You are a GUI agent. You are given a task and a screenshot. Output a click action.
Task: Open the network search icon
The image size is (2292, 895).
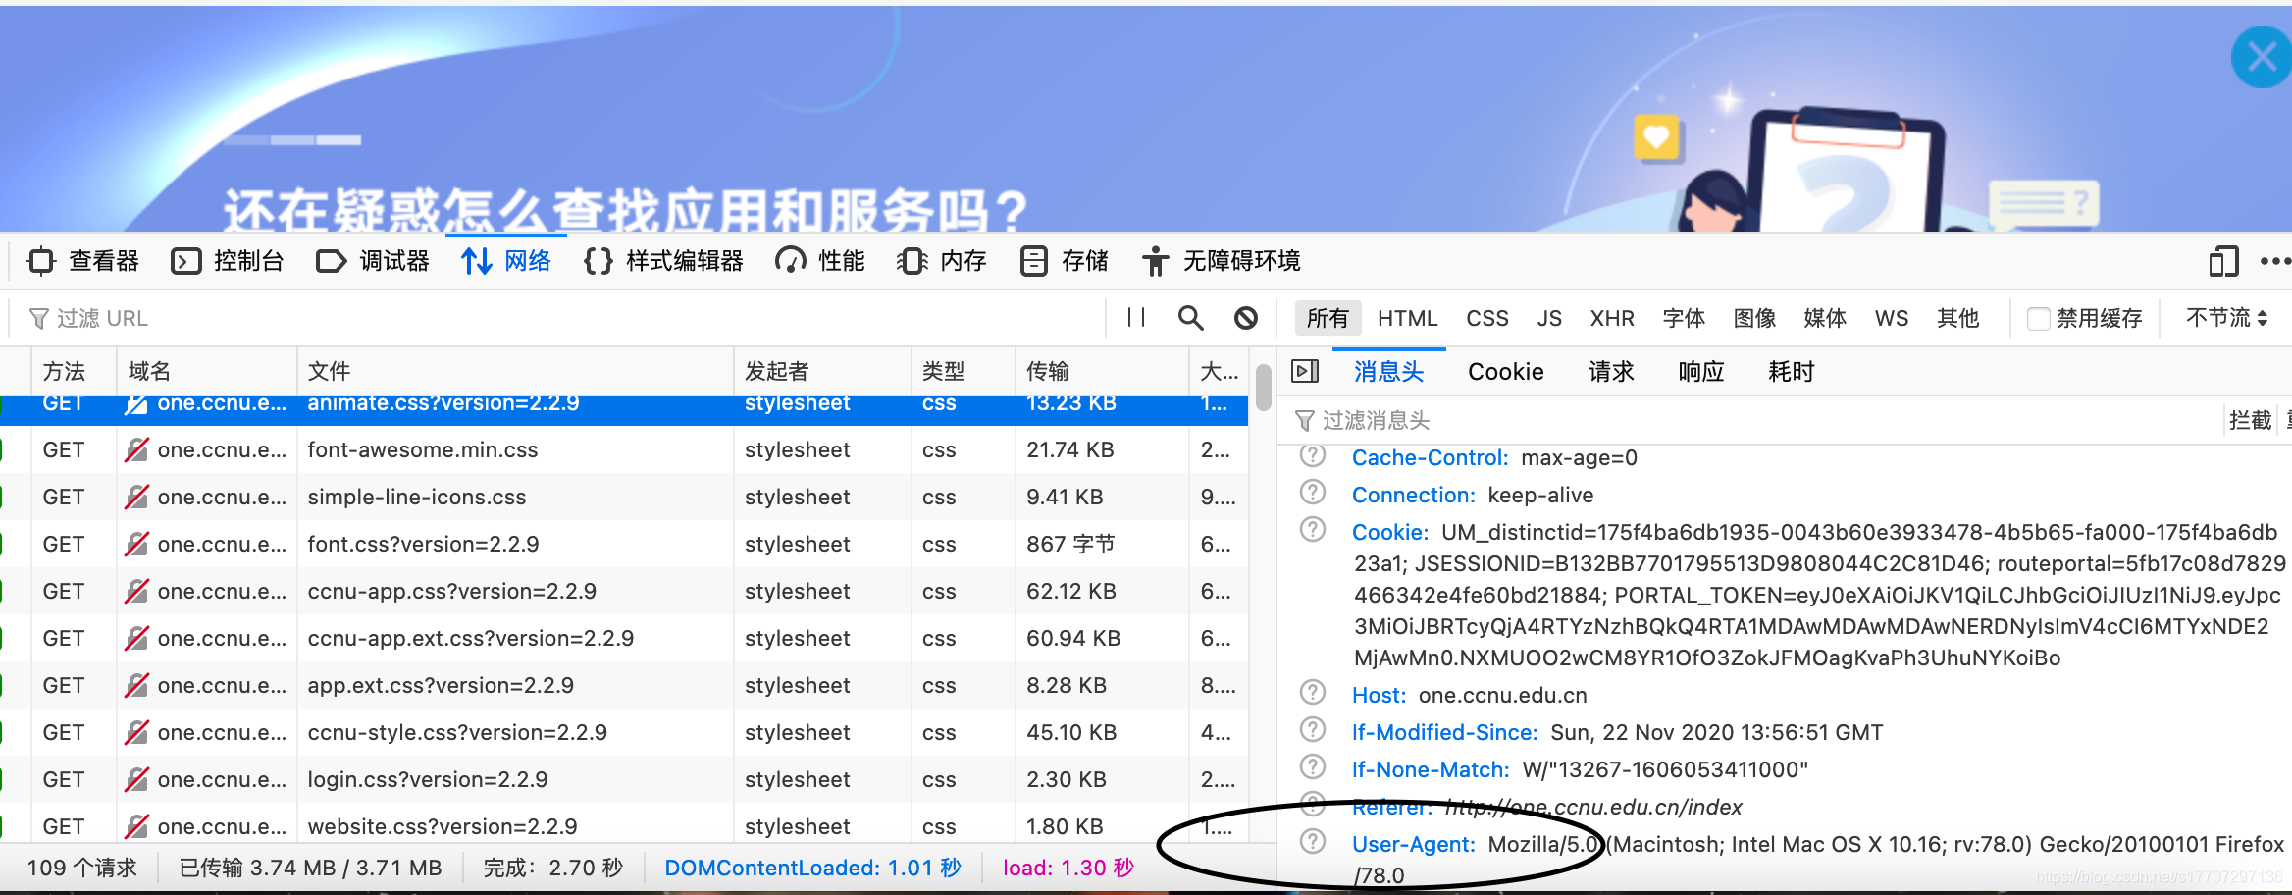pyautogui.click(x=1190, y=318)
